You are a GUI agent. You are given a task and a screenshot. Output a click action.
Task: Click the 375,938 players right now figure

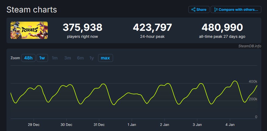82,27
